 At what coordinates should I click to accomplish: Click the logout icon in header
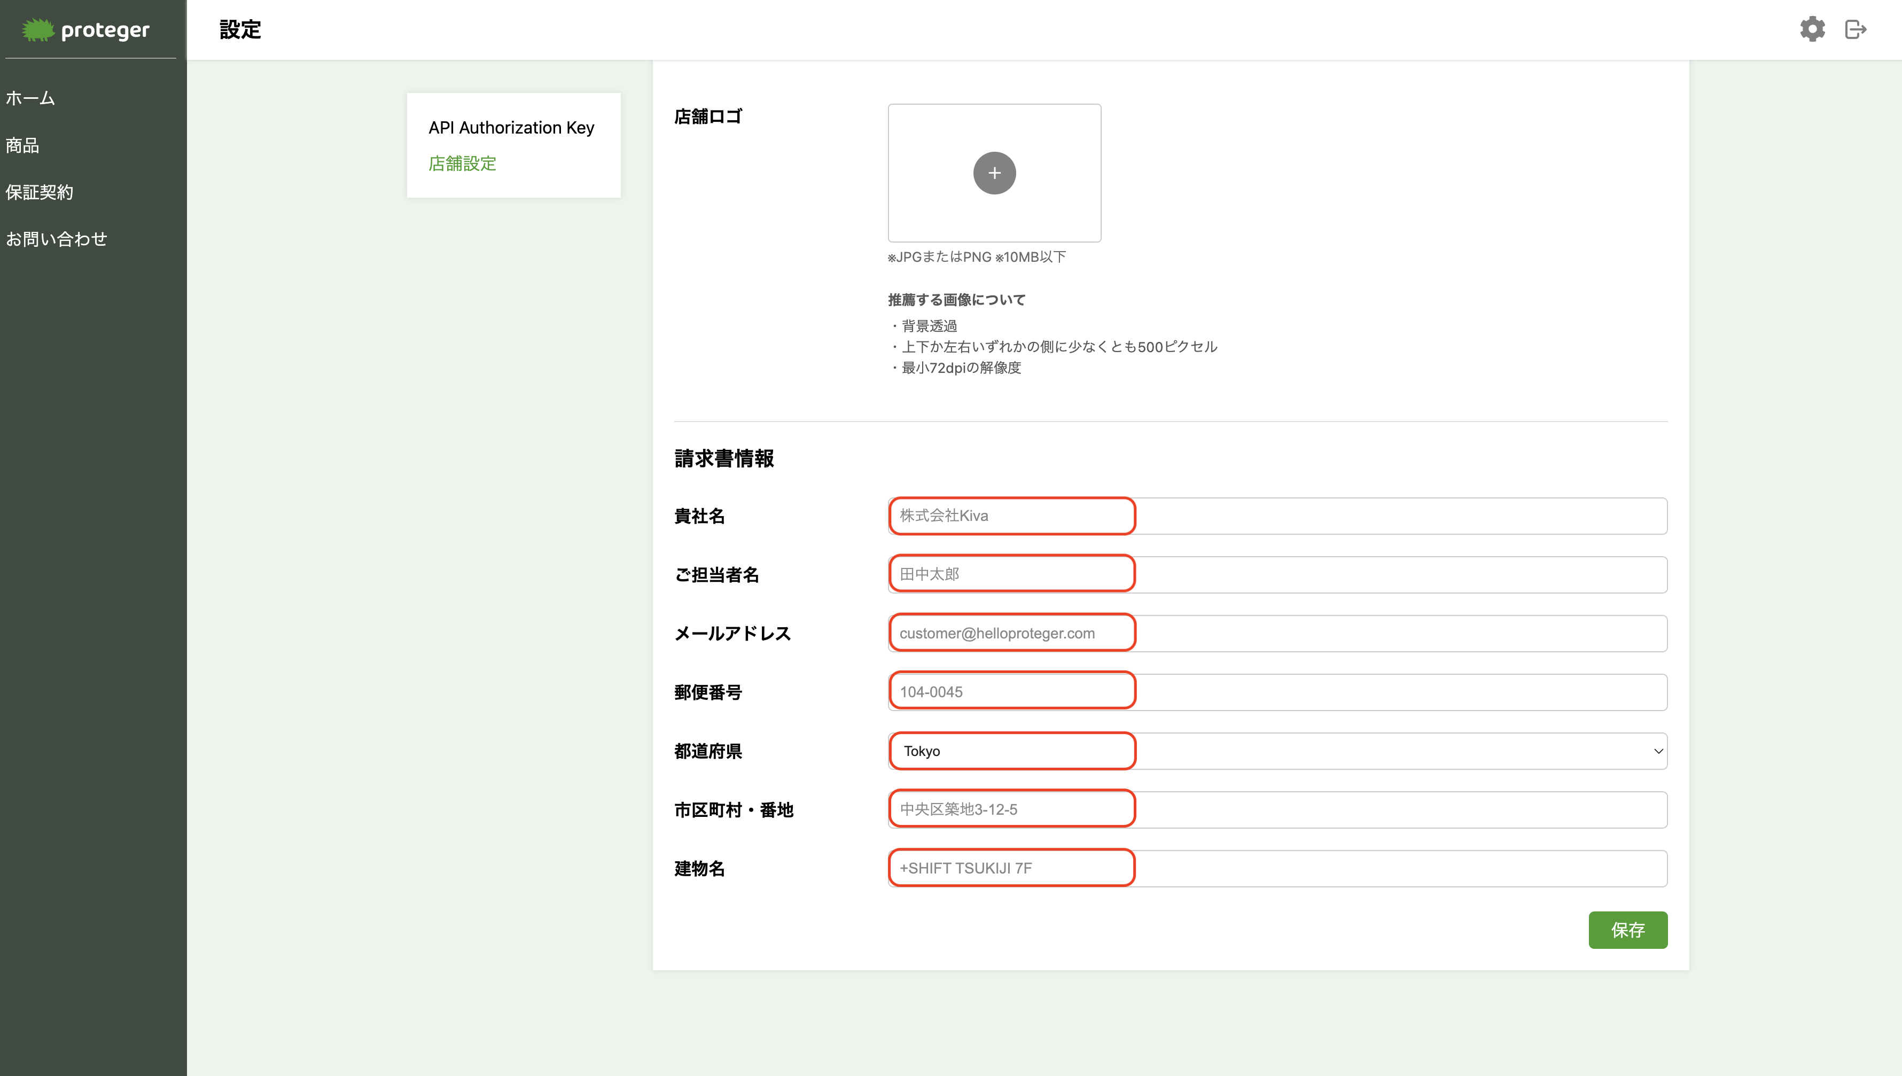click(x=1856, y=29)
